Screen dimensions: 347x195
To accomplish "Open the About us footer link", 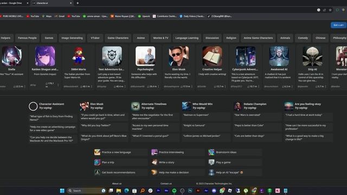I will [x=117, y=184].
